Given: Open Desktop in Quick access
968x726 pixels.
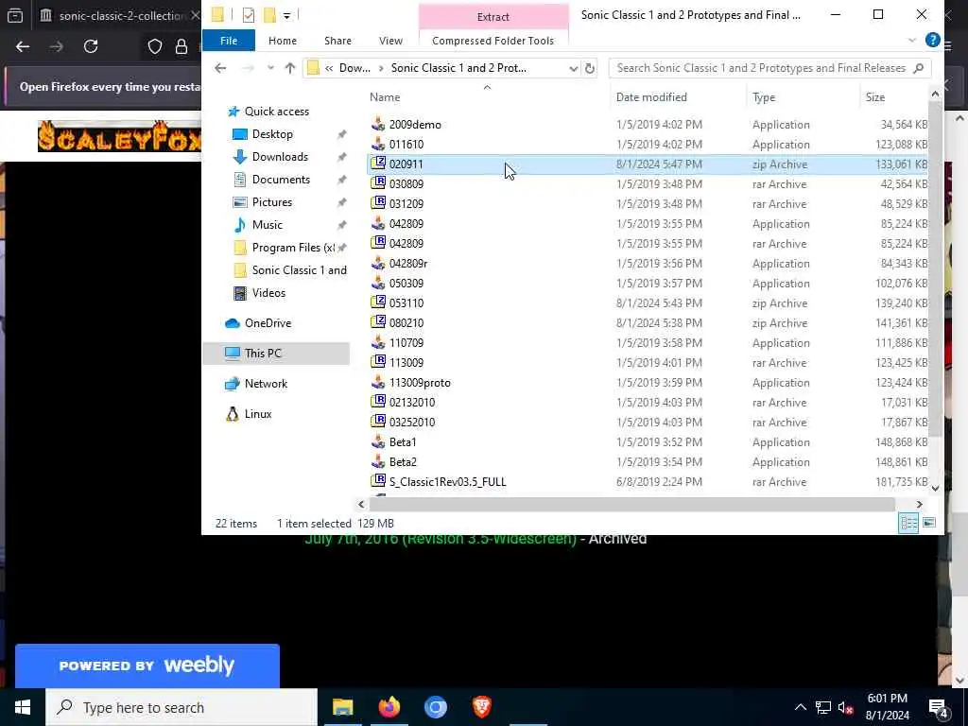Looking at the screenshot, I should pos(272,134).
